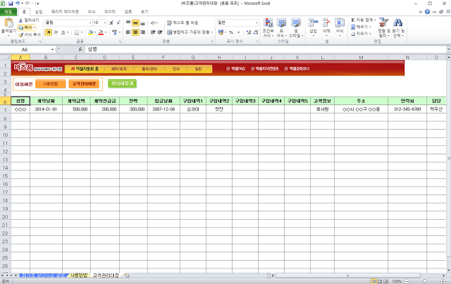Image resolution: width=451 pixels, height=284 pixels.
Task: Switch to the Page Layout tab
Action: [65, 12]
